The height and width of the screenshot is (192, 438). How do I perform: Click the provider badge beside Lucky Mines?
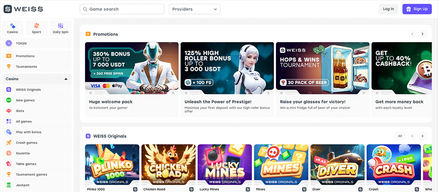[x=248, y=189]
